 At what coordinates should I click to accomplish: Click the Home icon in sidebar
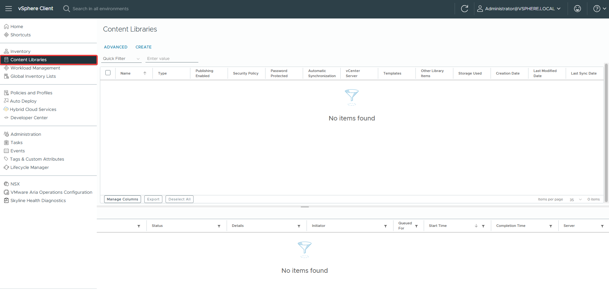[x=6, y=26]
